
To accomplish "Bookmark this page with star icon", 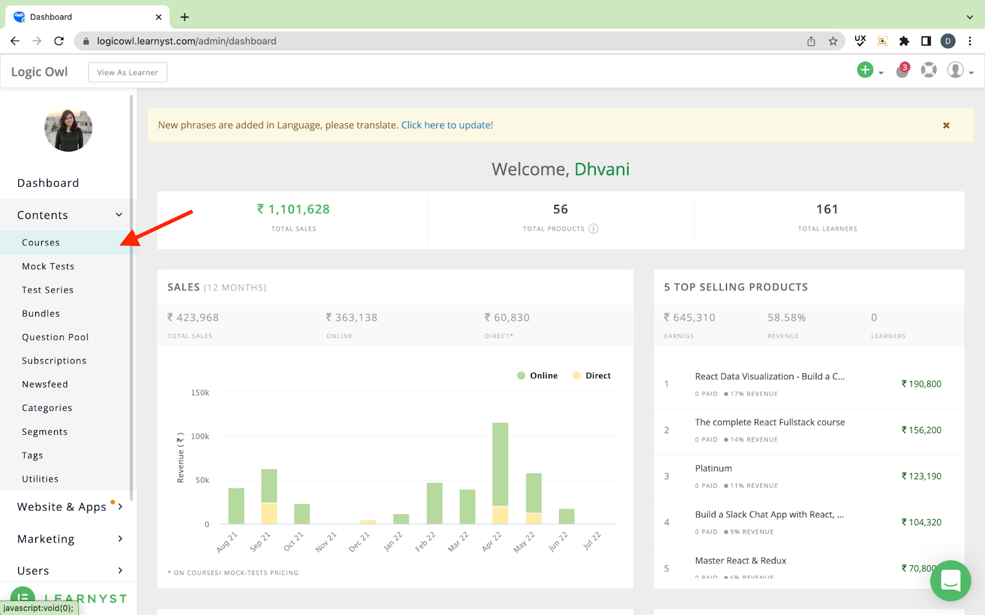I will tap(833, 41).
